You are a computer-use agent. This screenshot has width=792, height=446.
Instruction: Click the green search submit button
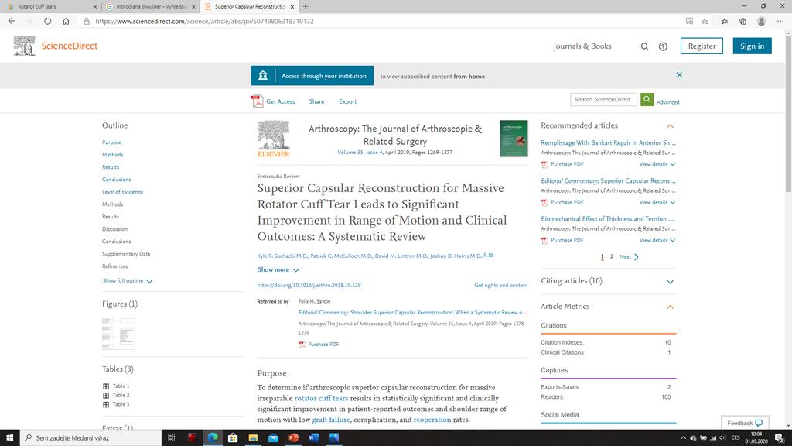(647, 100)
